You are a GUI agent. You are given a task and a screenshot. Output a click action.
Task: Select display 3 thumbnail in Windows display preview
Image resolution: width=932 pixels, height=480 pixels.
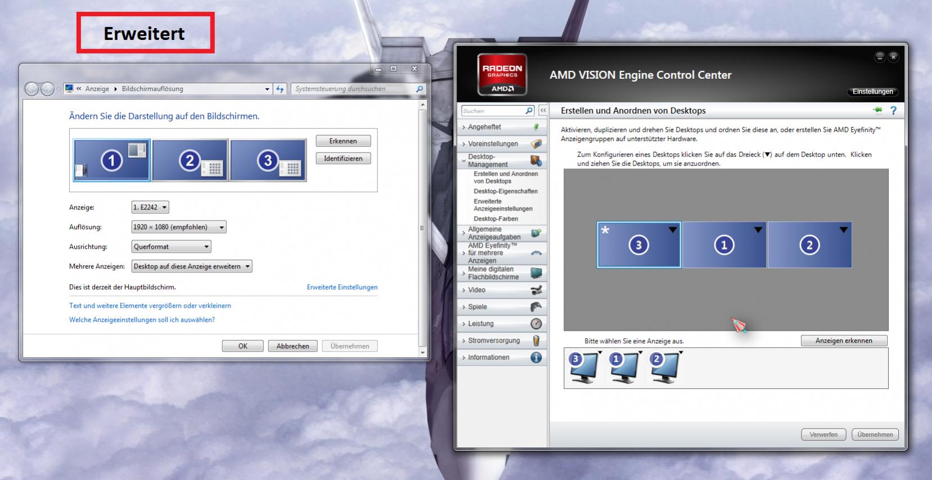coord(268,160)
